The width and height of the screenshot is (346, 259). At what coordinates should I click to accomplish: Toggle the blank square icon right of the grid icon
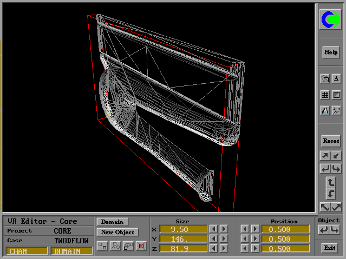[x=336, y=95]
